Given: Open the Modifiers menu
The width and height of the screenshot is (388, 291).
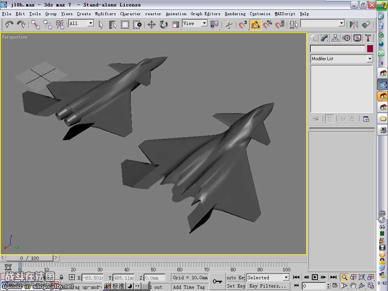Looking at the screenshot, I should [105, 14].
